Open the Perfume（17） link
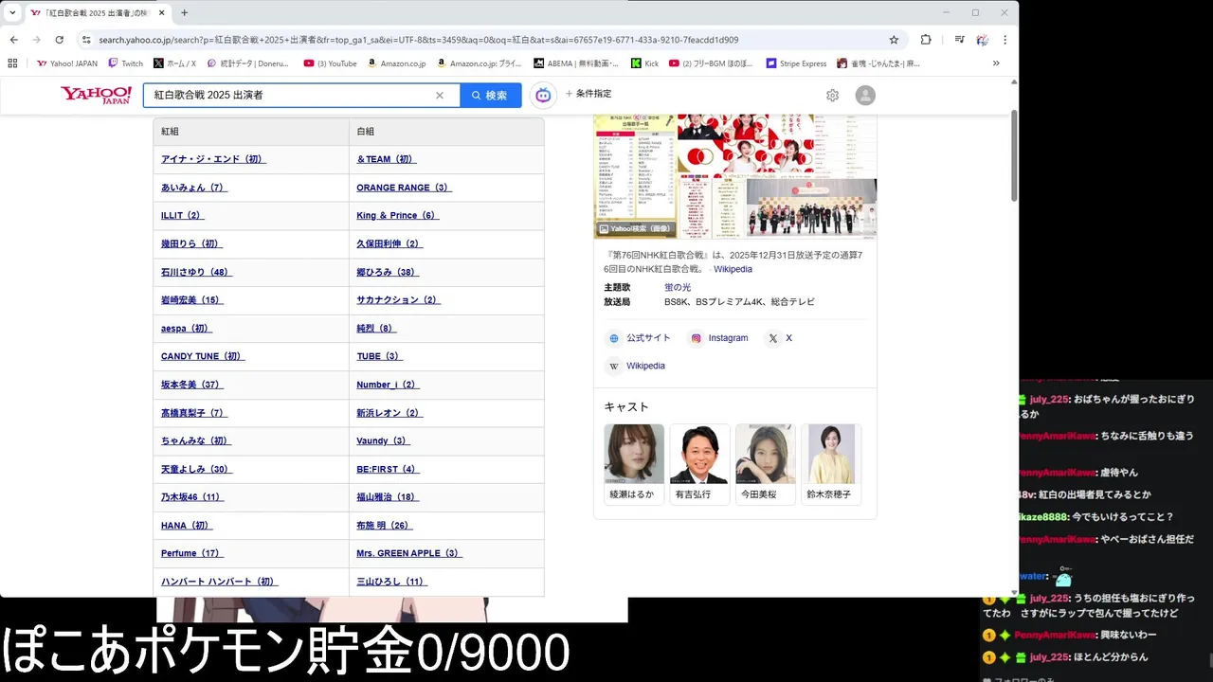 192,553
